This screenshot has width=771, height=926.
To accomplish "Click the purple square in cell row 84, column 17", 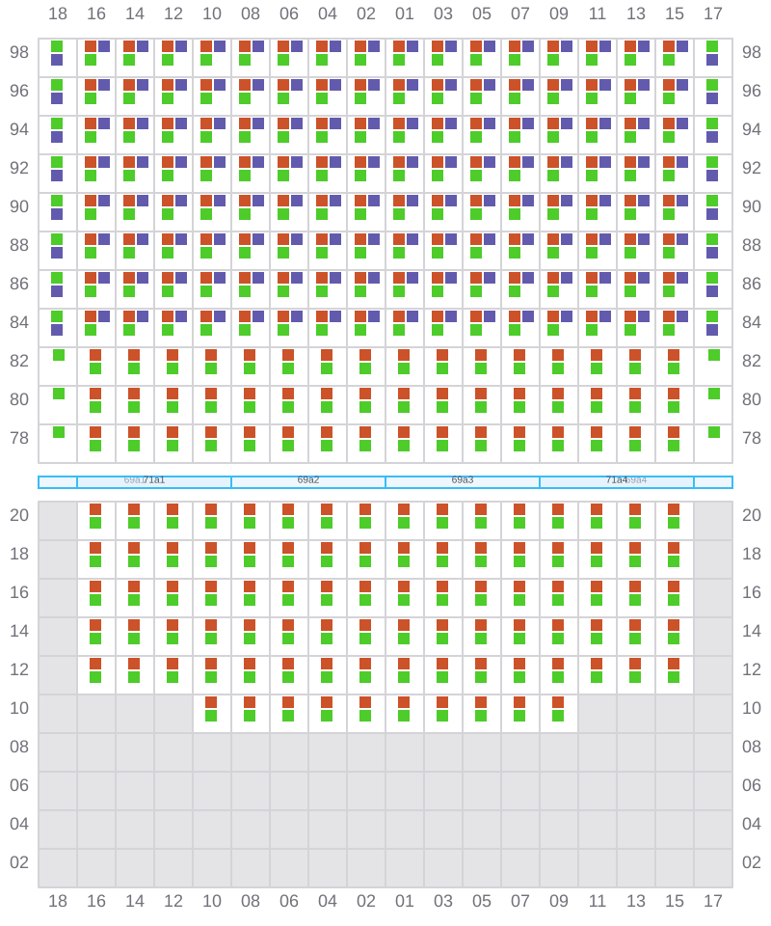I will point(712,330).
